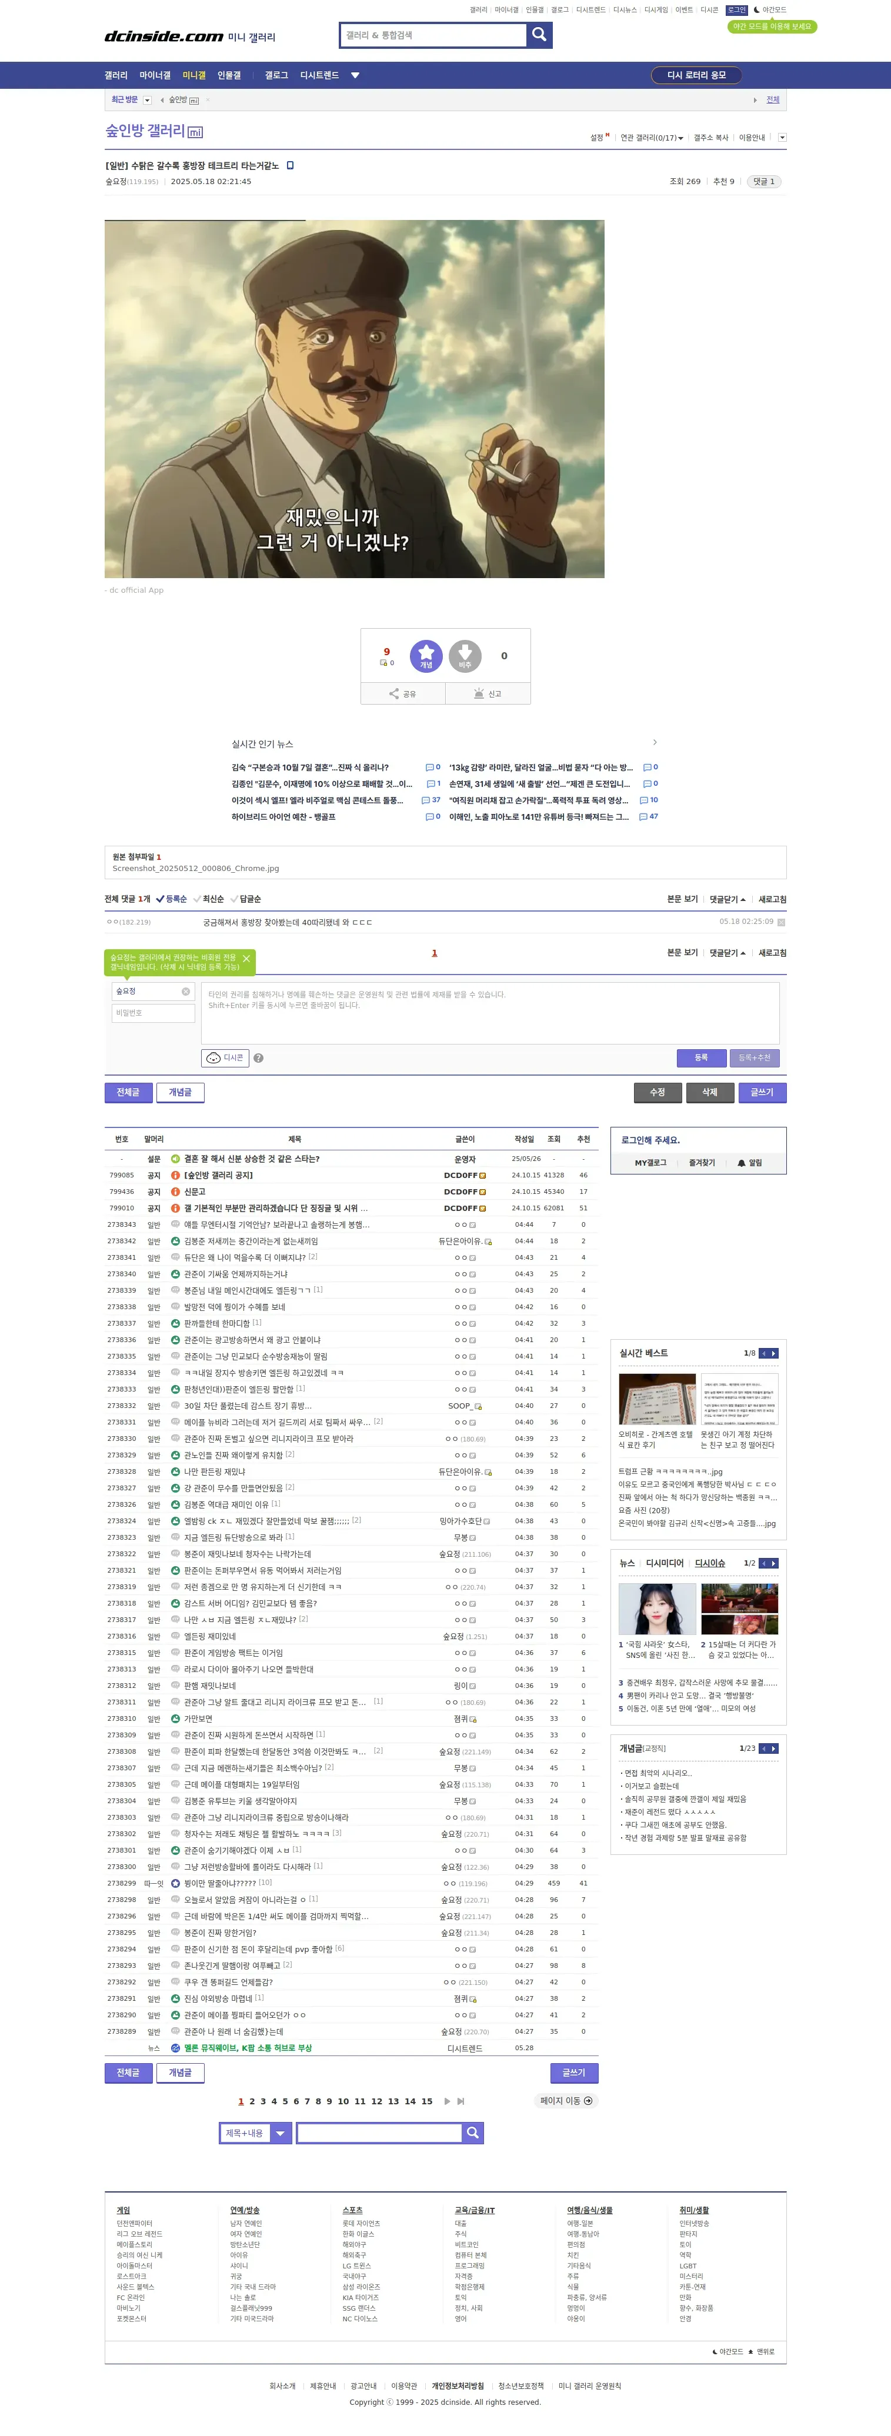Image resolution: width=891 pixels, height=2436 pixels.
Task: Click the arrow next to 실시간 인기 뉴스
Action: [x=655, y=742]
